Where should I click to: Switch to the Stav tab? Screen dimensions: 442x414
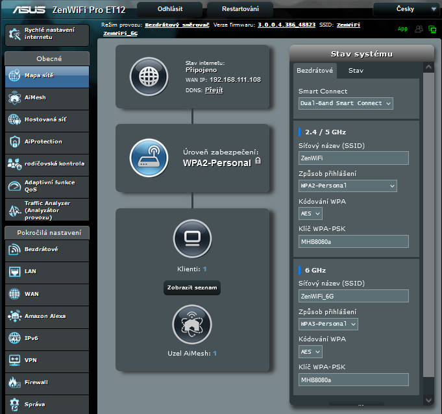(x=356, y=70)
